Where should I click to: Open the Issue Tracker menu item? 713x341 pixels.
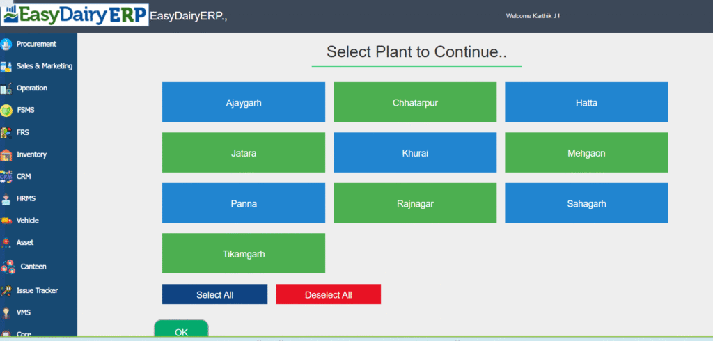point(37,290)
